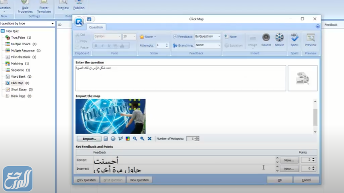Click the Save icon in the Click Map title bar
Image resolution: width=344 pixels, height=193 pixels.
(89, 19)
